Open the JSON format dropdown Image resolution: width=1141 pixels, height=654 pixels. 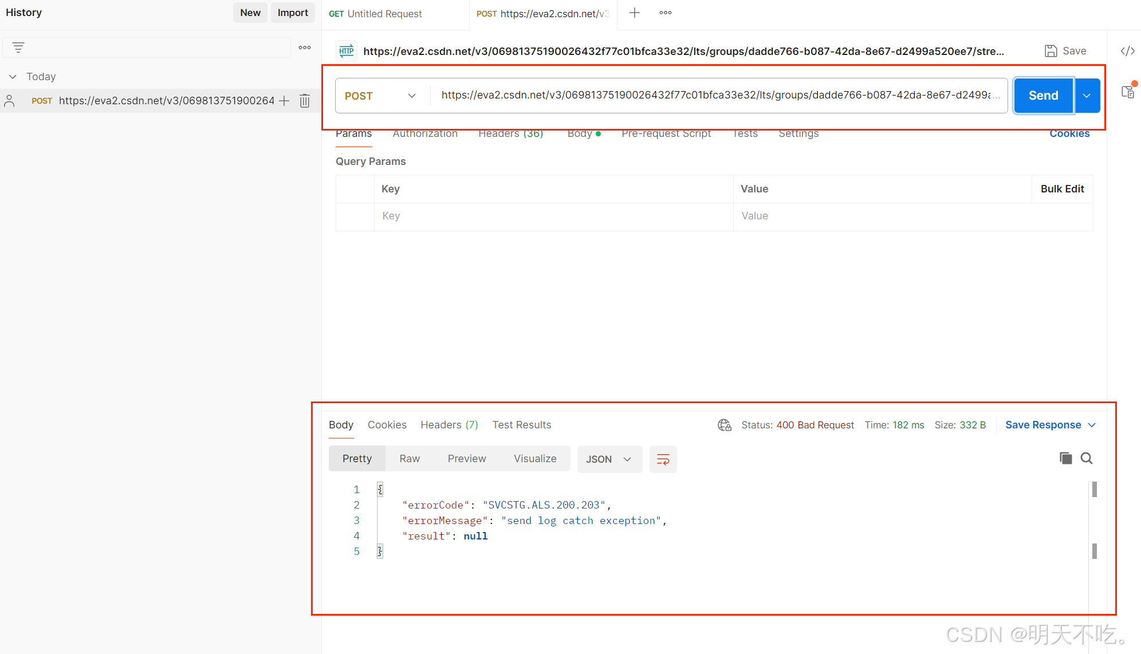[608, 459]
